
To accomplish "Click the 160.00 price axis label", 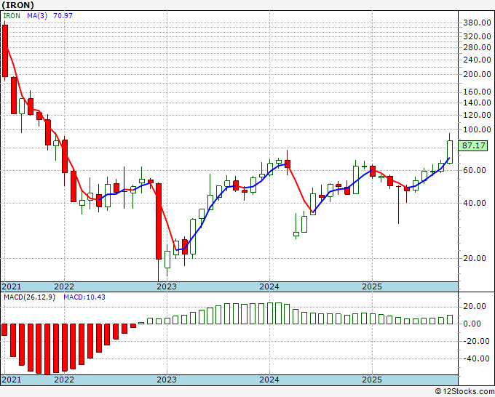I will [x=477, y=92].
